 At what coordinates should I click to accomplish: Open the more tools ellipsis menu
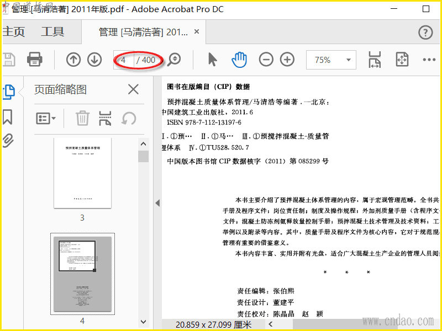coord(429,60)
